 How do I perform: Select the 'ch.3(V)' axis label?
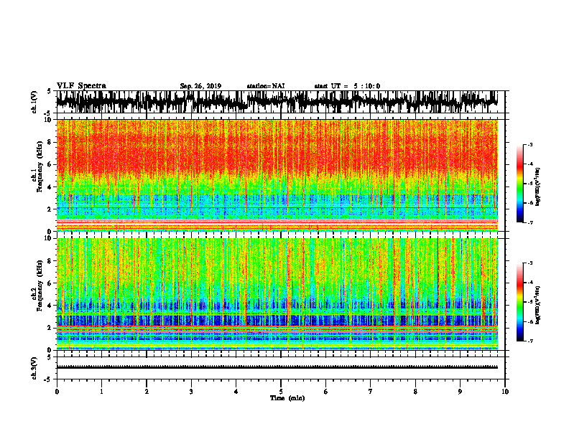34,368
